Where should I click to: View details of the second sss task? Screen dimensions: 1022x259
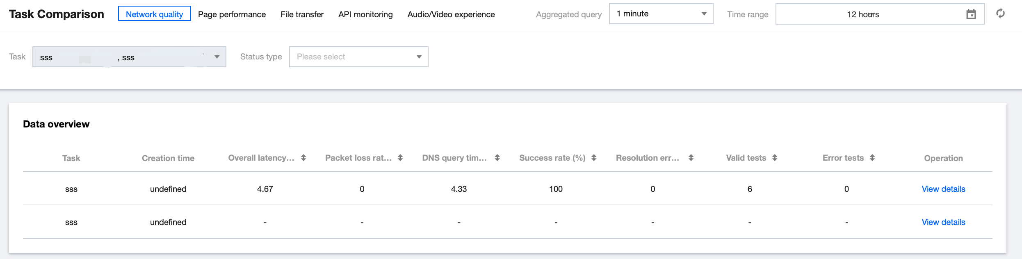point(943,222)
